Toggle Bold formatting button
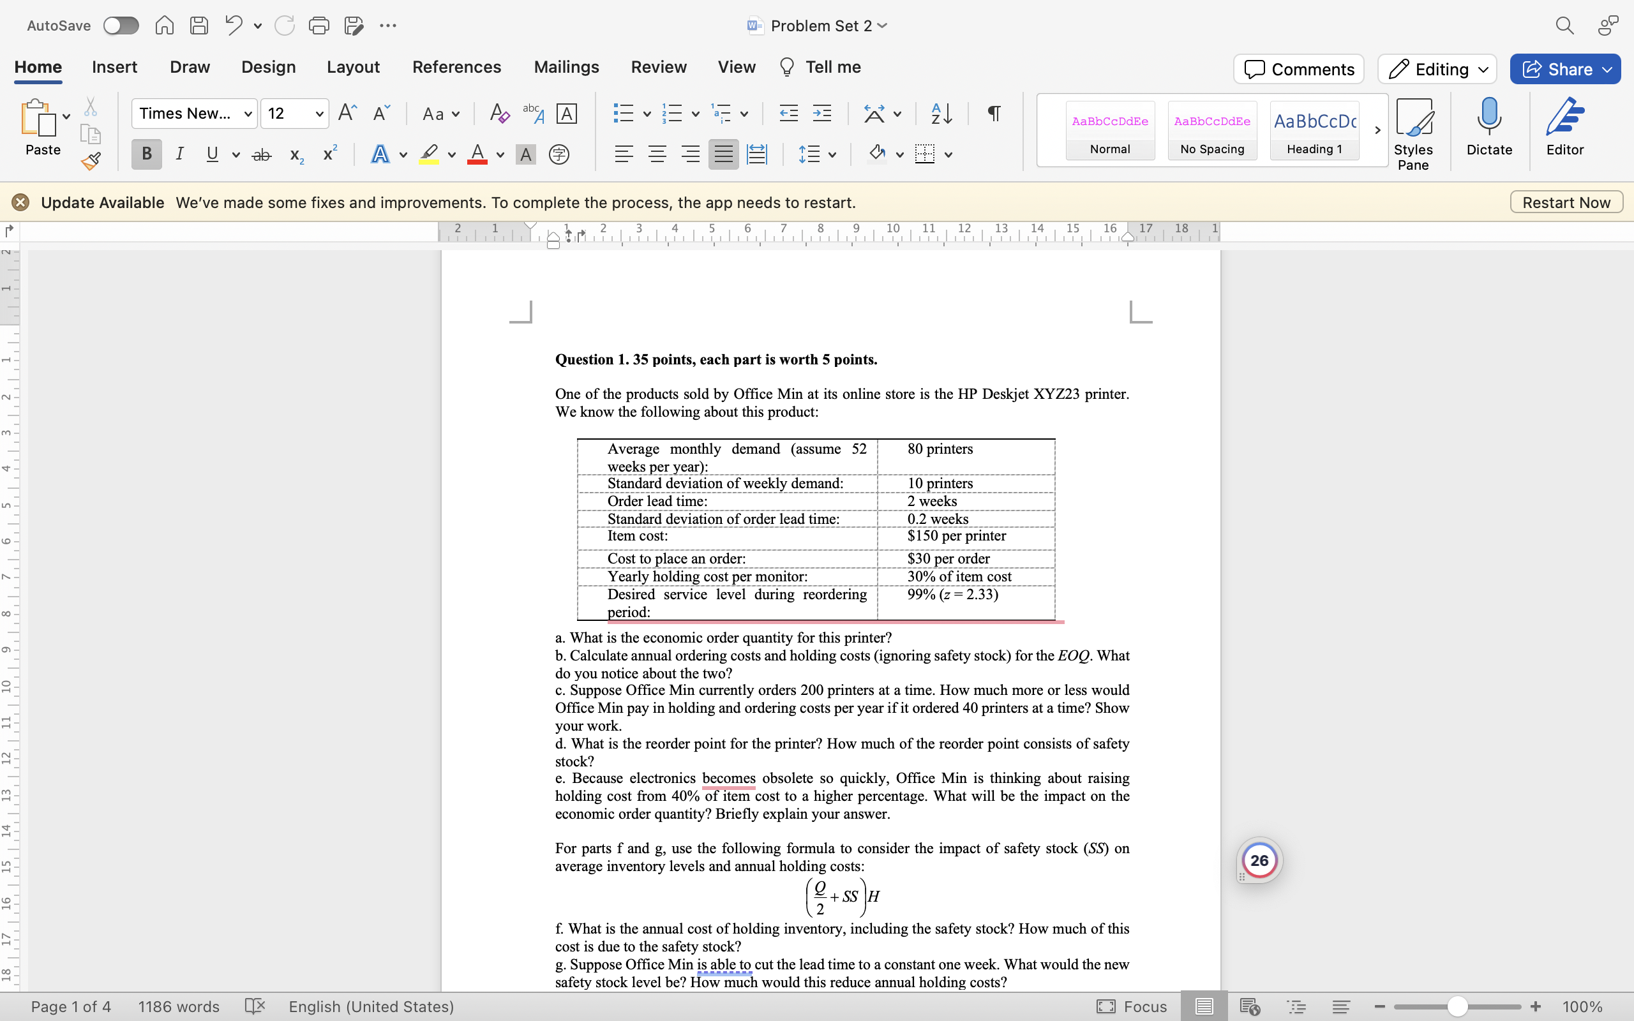 coord(147,154)
